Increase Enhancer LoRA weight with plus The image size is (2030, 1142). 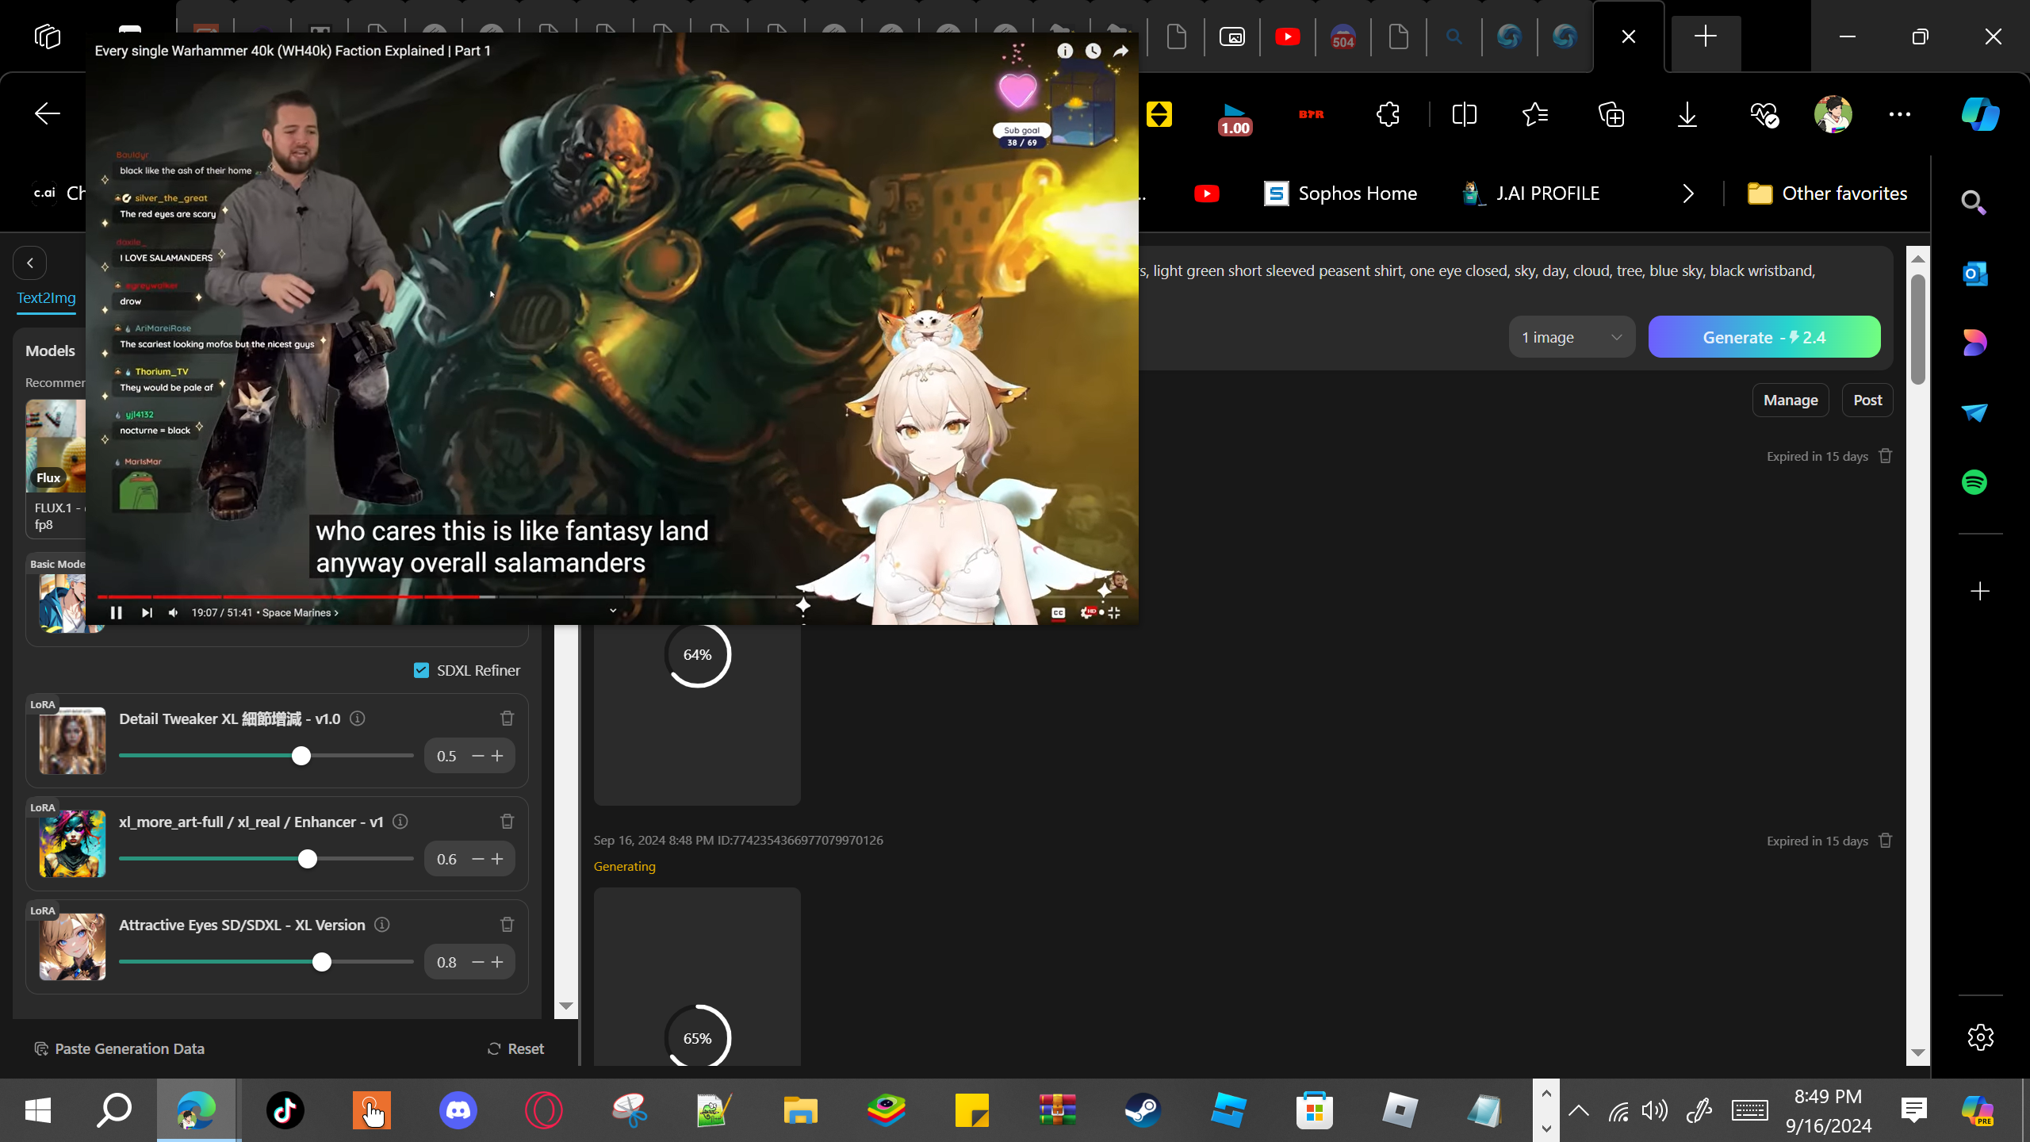pyautogui.click(x=497, y=859)
